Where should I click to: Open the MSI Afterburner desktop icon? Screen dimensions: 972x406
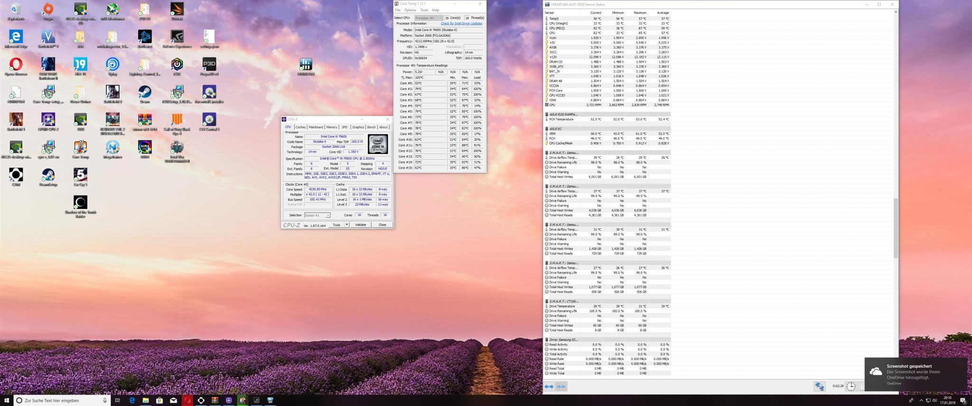[x=112, y=11]
